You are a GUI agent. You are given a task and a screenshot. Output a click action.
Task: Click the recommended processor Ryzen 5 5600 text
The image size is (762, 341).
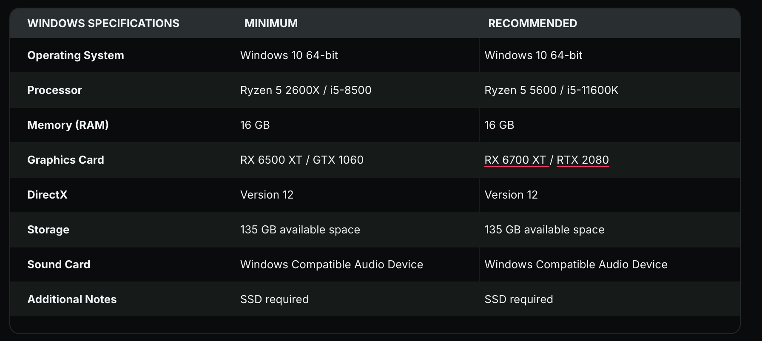pyautogui.click(x=520, y=90)
